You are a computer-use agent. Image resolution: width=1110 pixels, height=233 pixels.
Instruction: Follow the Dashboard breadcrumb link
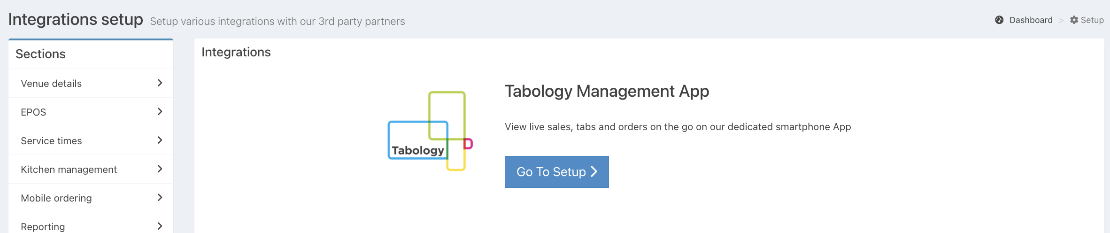coord(1031,20)
